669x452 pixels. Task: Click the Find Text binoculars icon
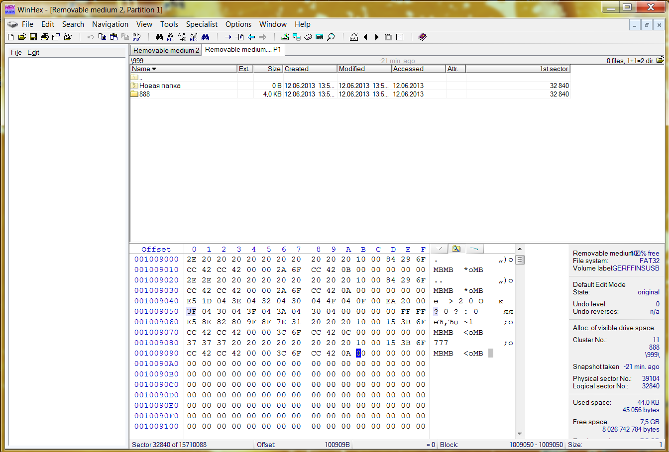coord(159,37)
